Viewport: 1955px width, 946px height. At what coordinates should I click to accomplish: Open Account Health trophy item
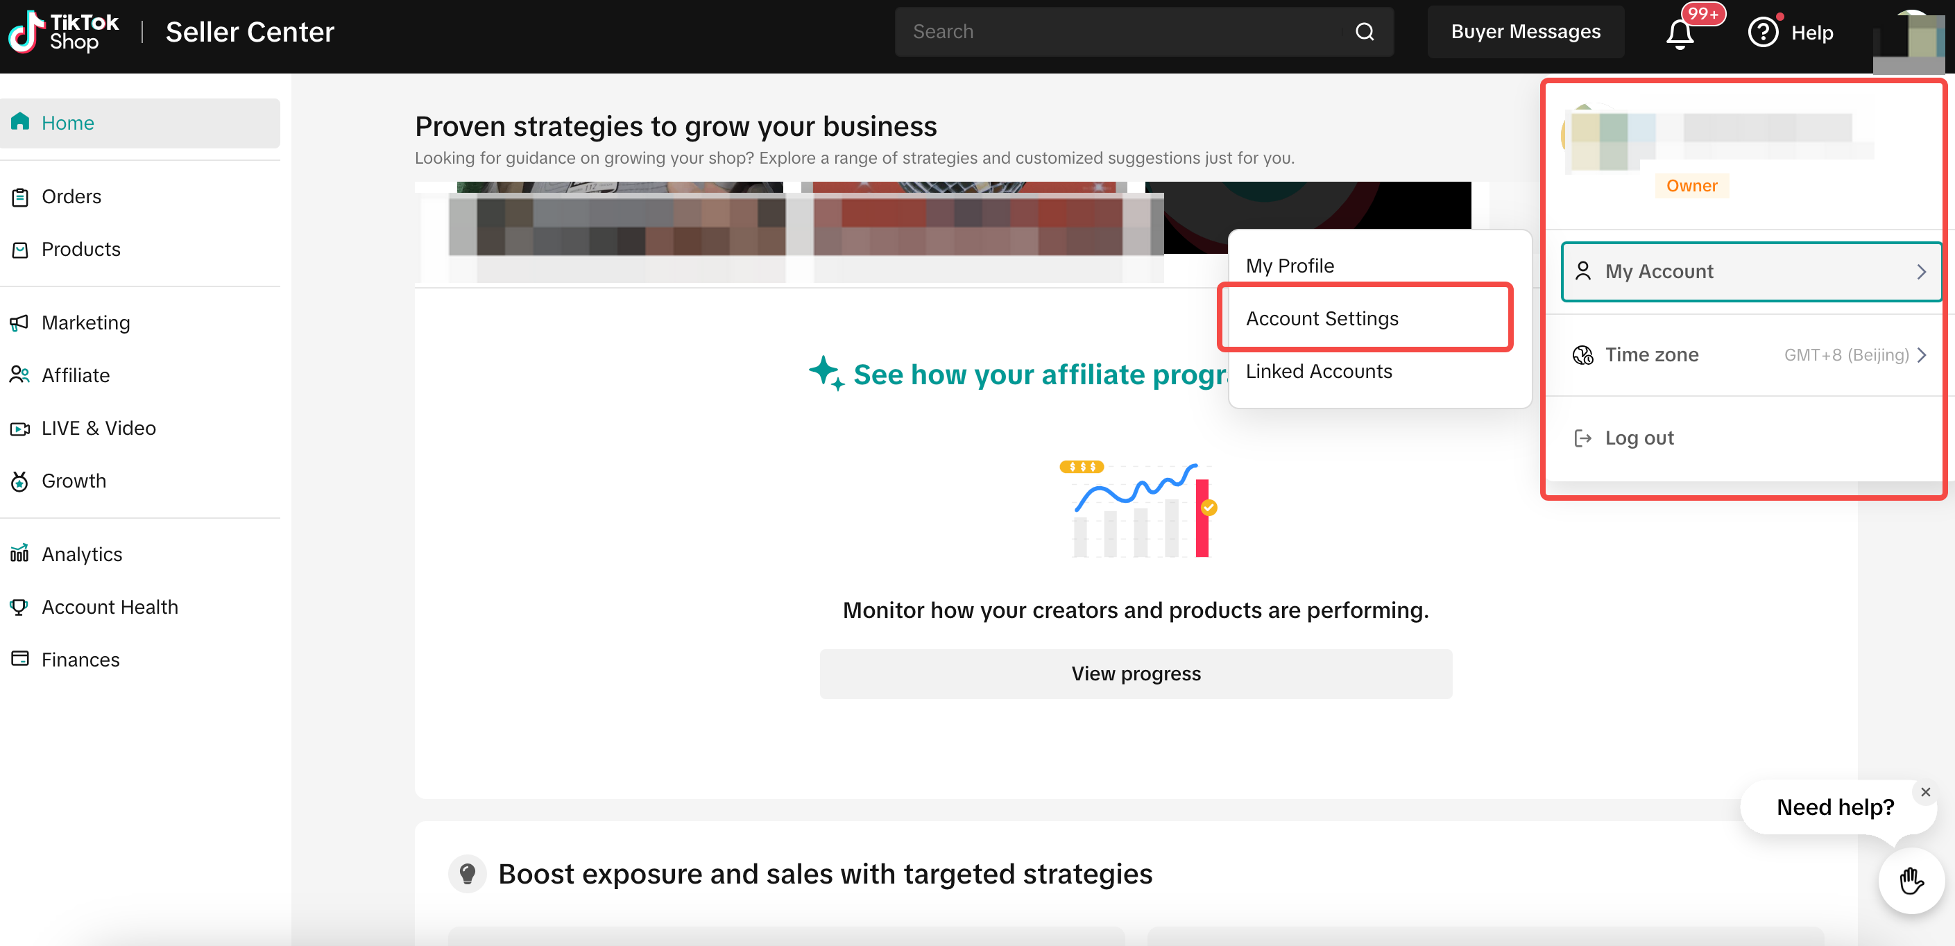tap(110, 607)
